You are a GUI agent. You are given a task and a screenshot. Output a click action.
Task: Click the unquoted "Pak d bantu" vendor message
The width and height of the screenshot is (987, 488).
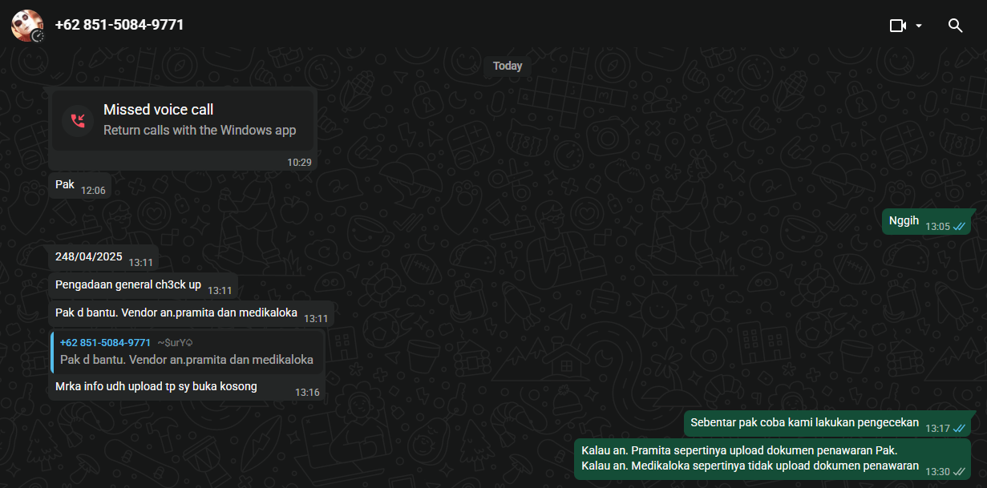(x=176, y=313)
